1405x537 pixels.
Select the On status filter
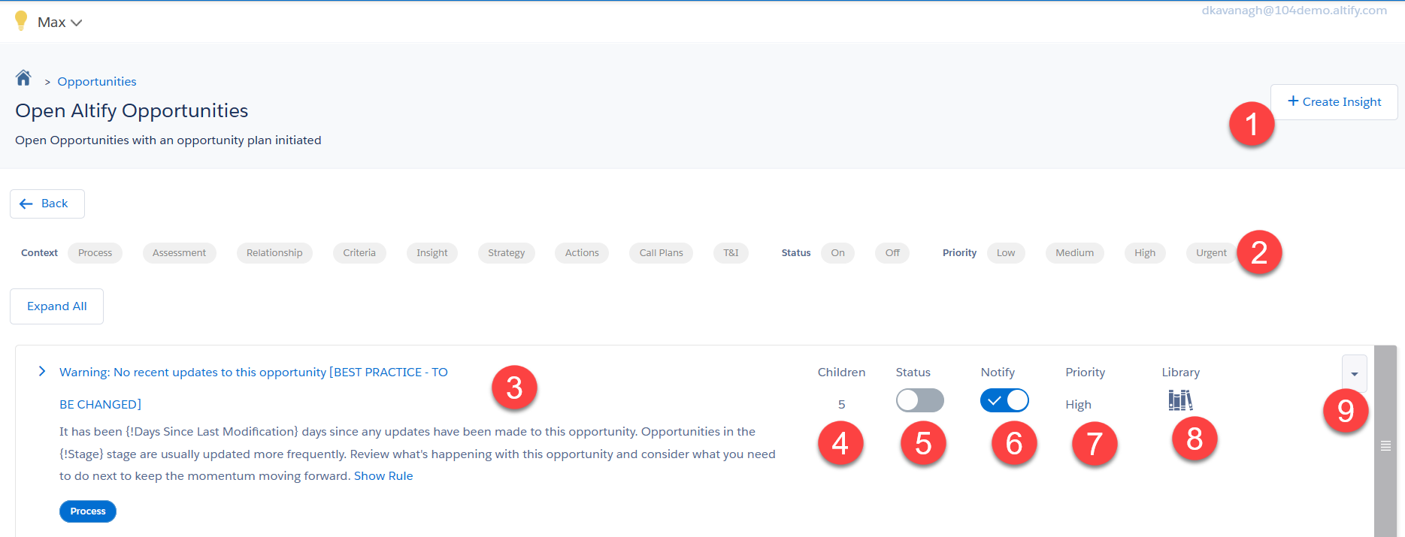click(x=837, y=253)
